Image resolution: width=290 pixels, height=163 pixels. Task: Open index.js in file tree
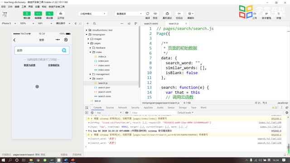click(x=102, y=57)
